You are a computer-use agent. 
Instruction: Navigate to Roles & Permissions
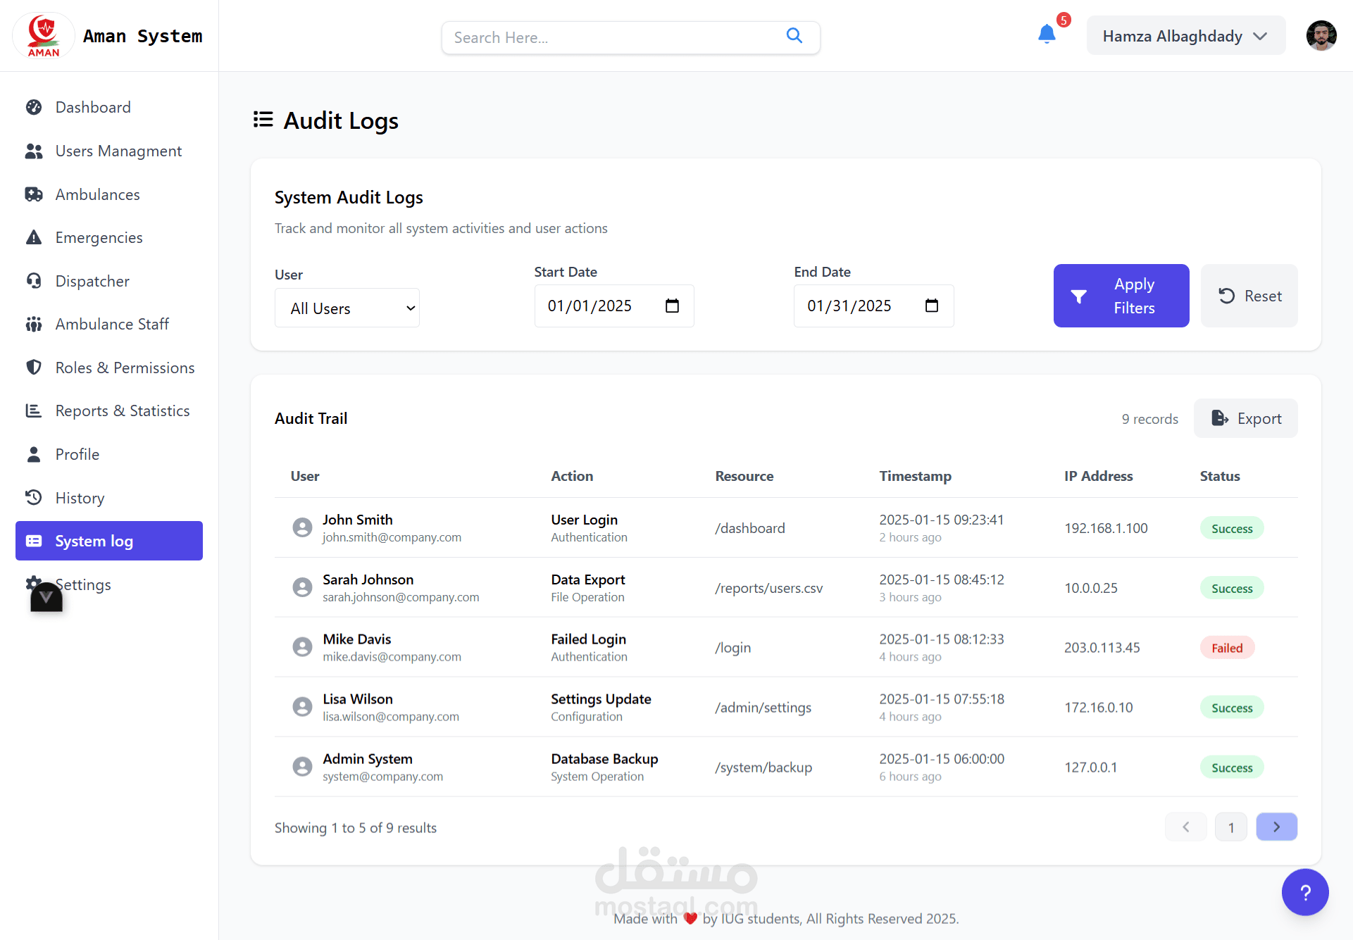tap(125, 368)
